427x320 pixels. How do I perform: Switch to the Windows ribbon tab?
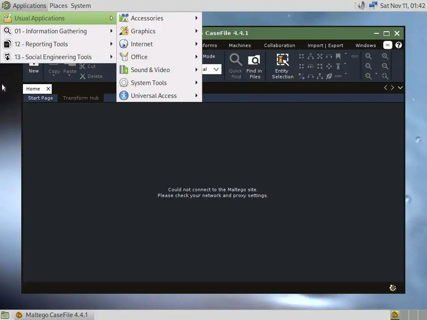(x=365, y=45)
